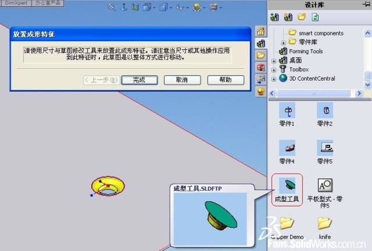Switch to the DimXpert tab
Screen dimensions: 372x251
click(16, 3)
